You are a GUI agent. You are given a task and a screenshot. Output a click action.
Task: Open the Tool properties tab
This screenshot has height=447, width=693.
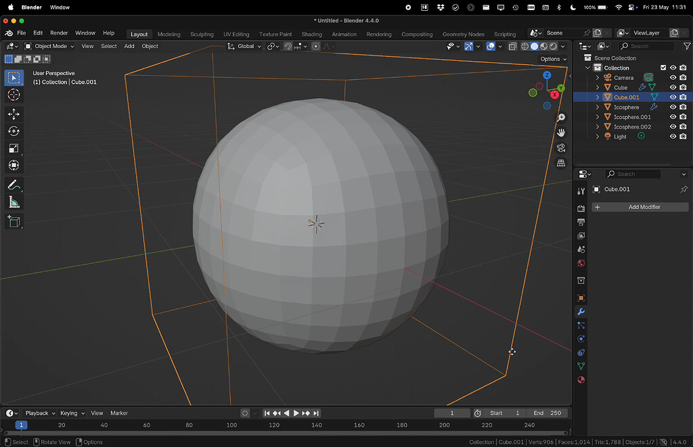[x=581, y=191]
